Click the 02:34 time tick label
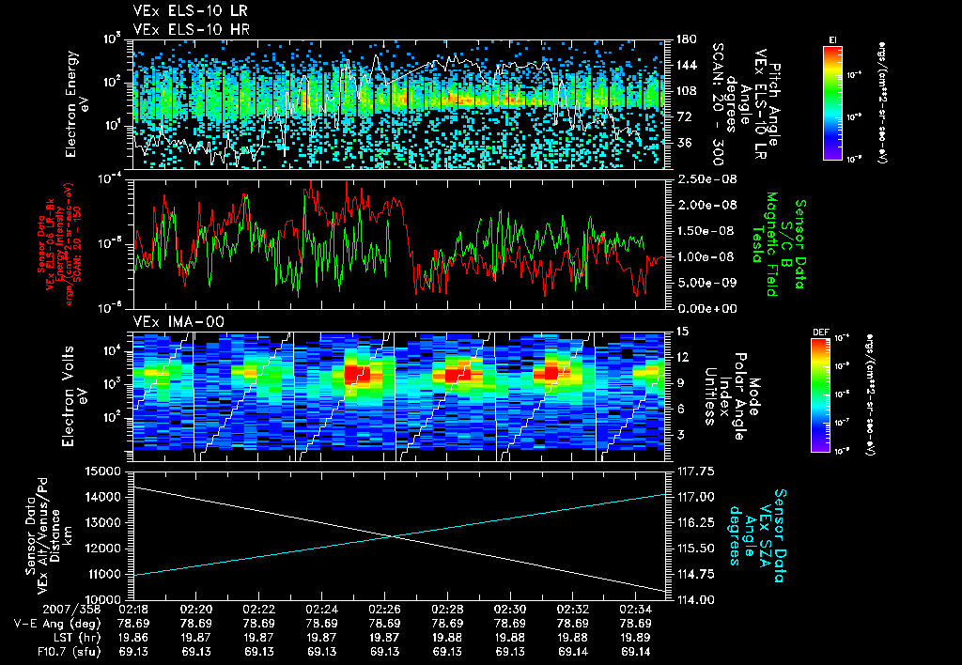Viewport: 962px width, 665px height. point(635,610)
